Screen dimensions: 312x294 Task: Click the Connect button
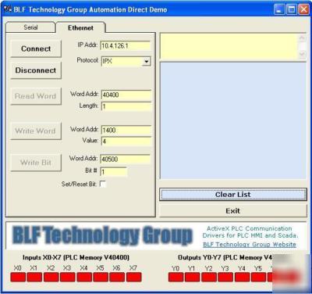(x=36, y=48)
